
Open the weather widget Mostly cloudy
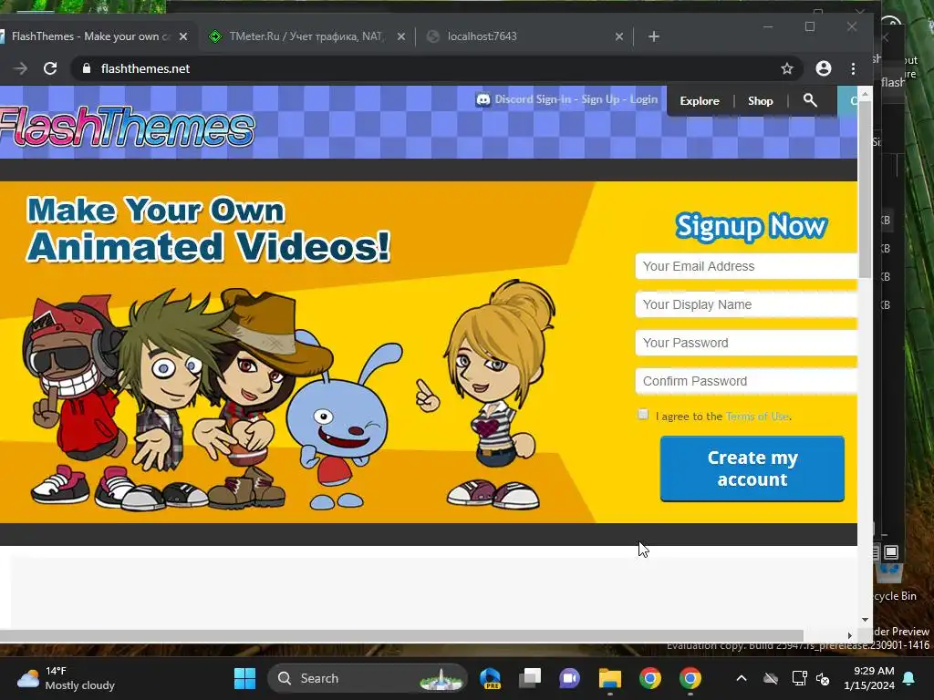[66, 678]
